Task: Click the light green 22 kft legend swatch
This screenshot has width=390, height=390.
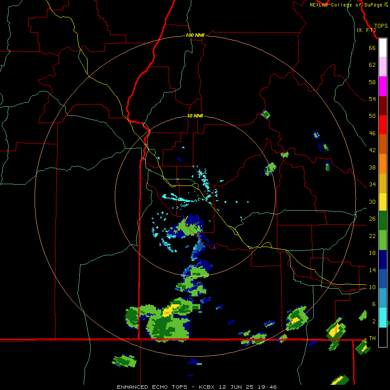Action: tap(383, 240)
